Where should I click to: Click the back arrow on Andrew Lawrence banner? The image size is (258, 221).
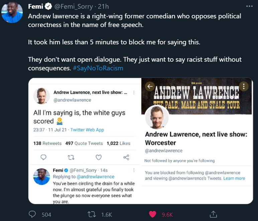click(x=150, y=86)
